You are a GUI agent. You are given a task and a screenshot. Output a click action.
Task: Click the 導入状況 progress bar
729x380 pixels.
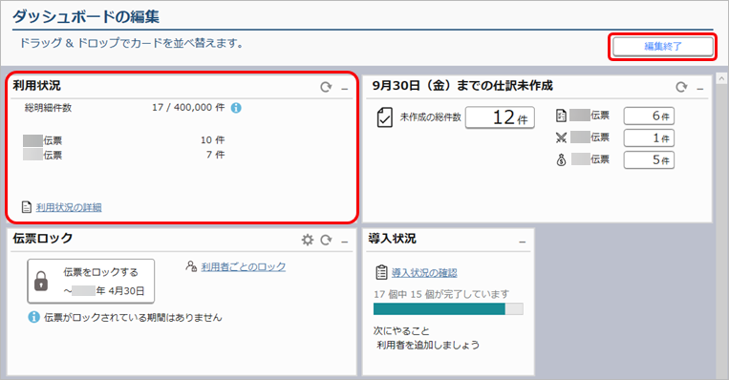pos(448,309)
